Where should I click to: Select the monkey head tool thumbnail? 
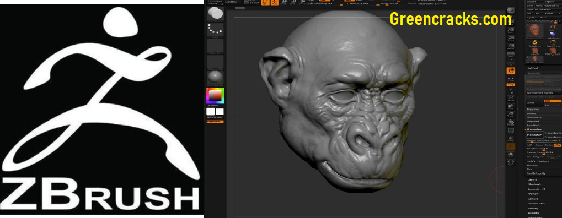[x=534, y=31]
